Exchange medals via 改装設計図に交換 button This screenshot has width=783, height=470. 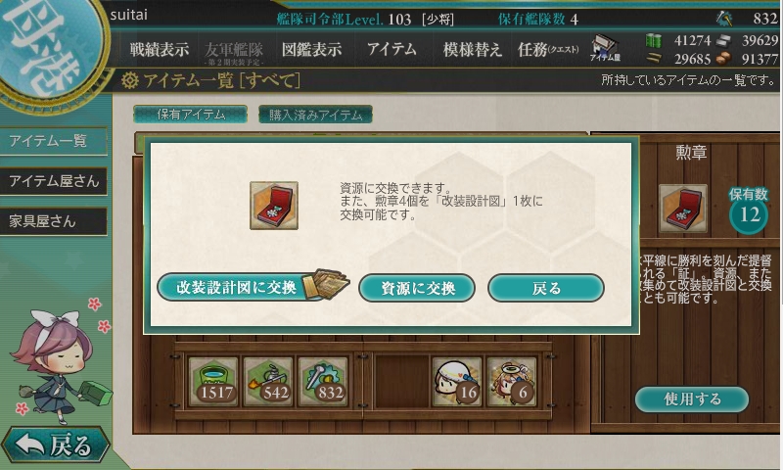click(x=253, y=287)
